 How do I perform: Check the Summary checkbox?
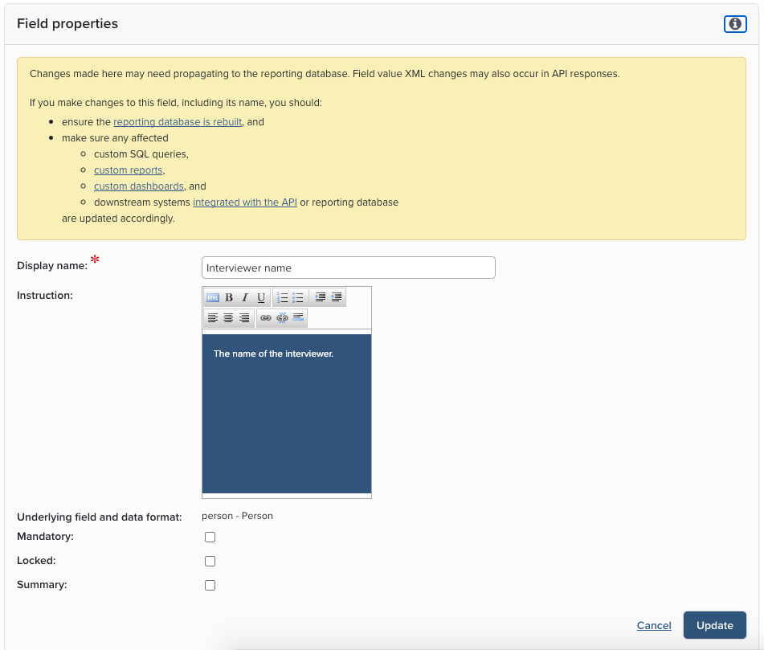click(x=210, y=585)
